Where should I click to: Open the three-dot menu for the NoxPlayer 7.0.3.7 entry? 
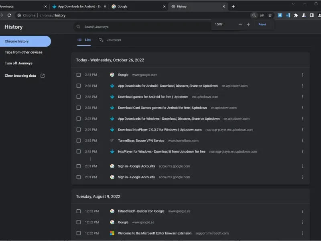(x=302, y=130)
